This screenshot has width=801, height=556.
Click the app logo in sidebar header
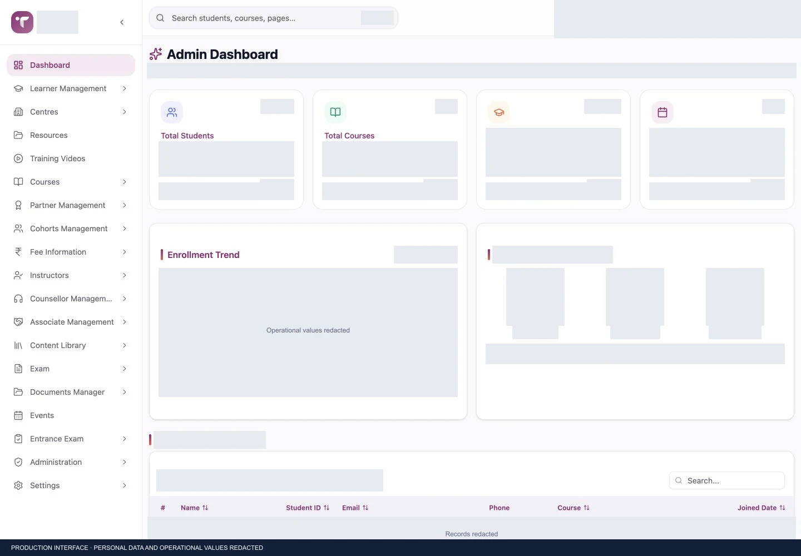[x=22, y=22]
